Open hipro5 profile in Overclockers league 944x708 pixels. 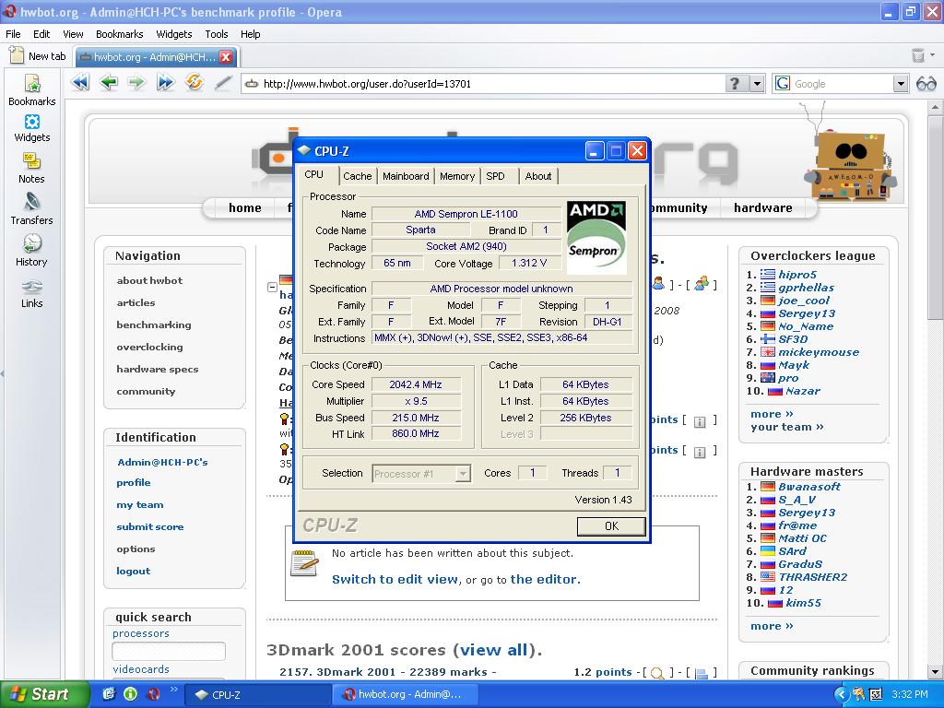(x=797, y=275)
